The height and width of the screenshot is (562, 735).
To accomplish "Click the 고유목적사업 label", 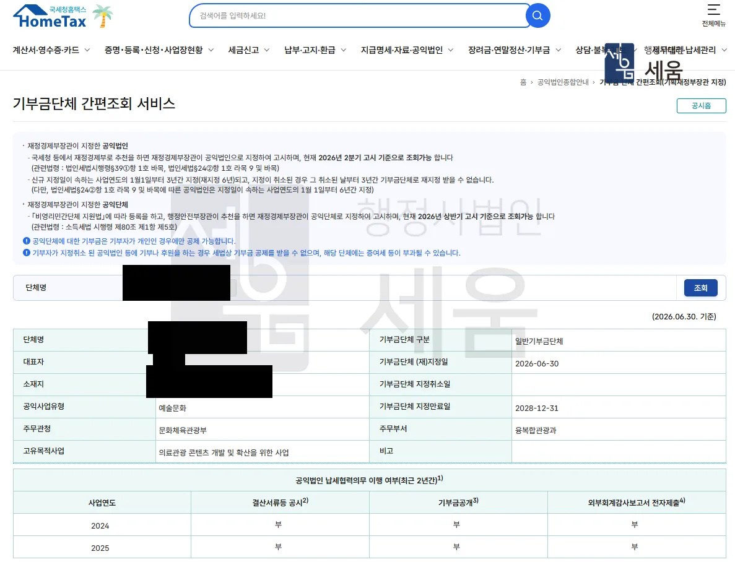I will (43, 451).
